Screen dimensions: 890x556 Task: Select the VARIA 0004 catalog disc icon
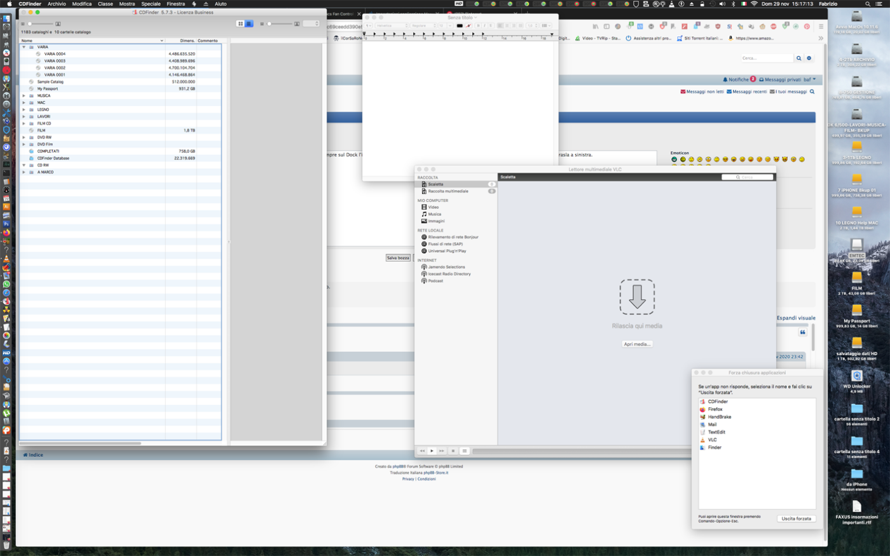[x=38, y=54]
